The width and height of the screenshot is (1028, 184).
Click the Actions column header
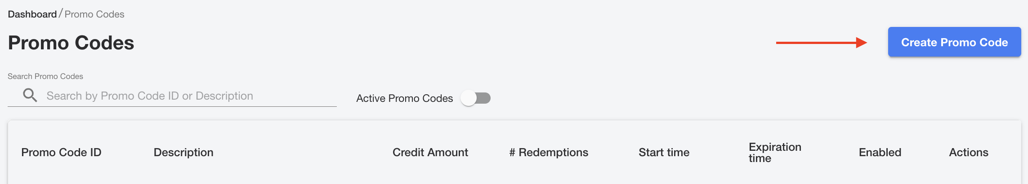[x=969, y=153]
